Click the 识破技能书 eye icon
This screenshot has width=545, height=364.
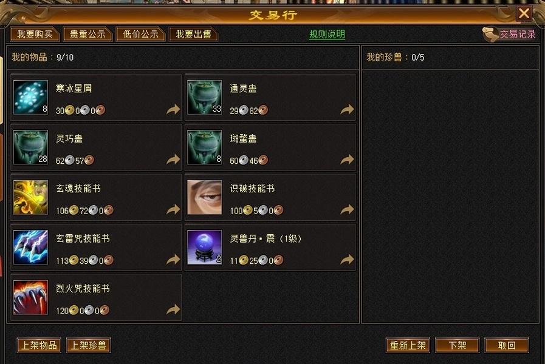coord(204,197)
